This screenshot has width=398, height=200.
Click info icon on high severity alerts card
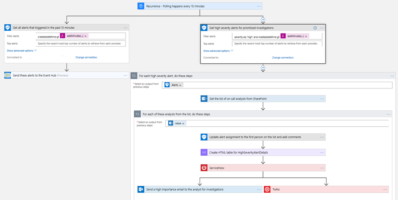pos(315,28)
